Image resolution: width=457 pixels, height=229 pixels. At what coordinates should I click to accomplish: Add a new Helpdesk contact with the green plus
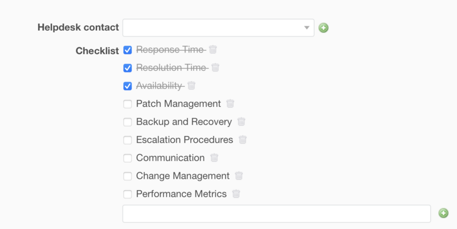coord(324,27)
